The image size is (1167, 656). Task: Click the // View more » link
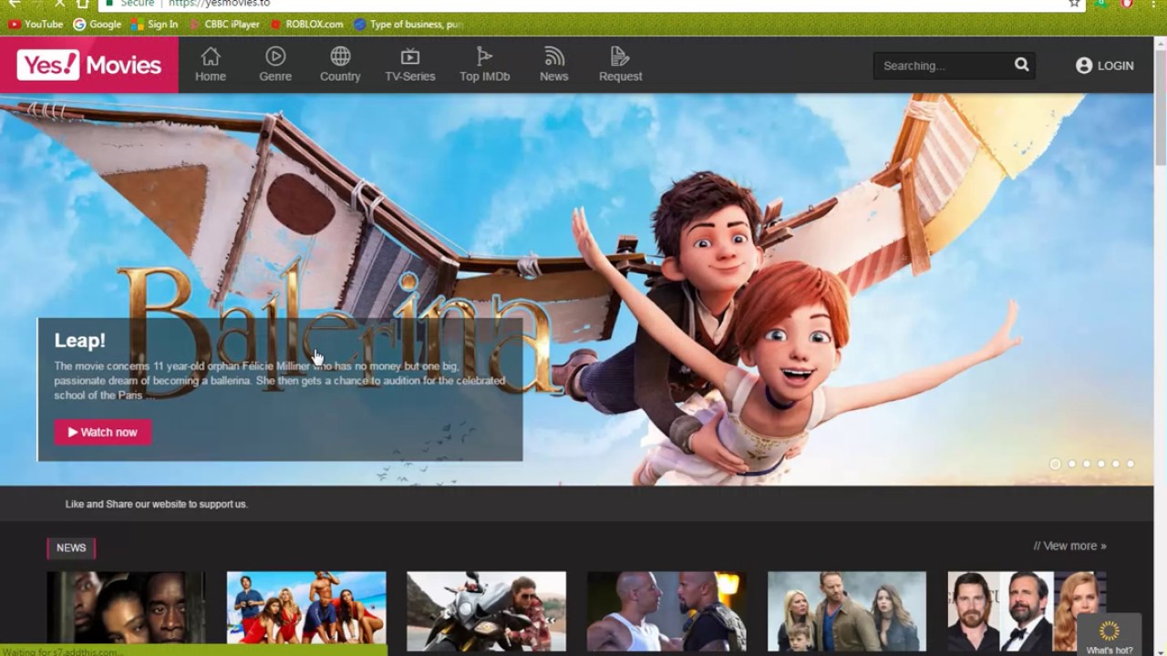coord(1069,546)
